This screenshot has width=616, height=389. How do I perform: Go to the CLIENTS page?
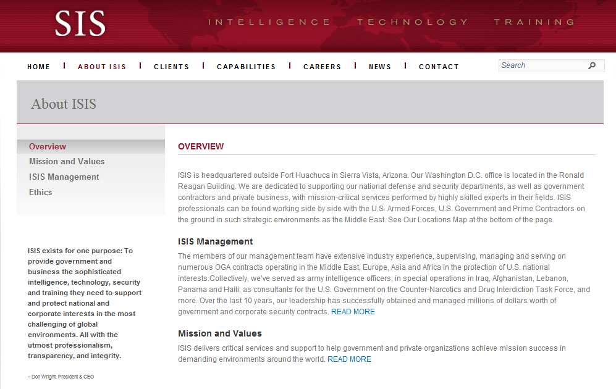[x=171, y=67]
